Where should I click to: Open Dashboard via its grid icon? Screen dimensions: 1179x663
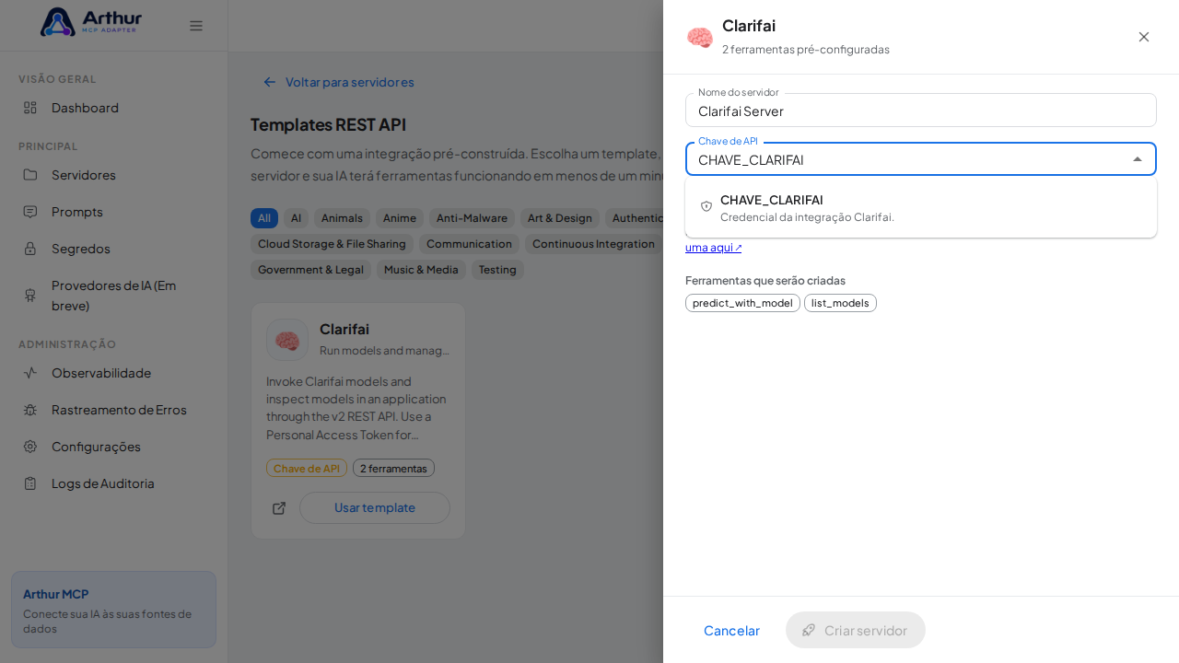30,108
